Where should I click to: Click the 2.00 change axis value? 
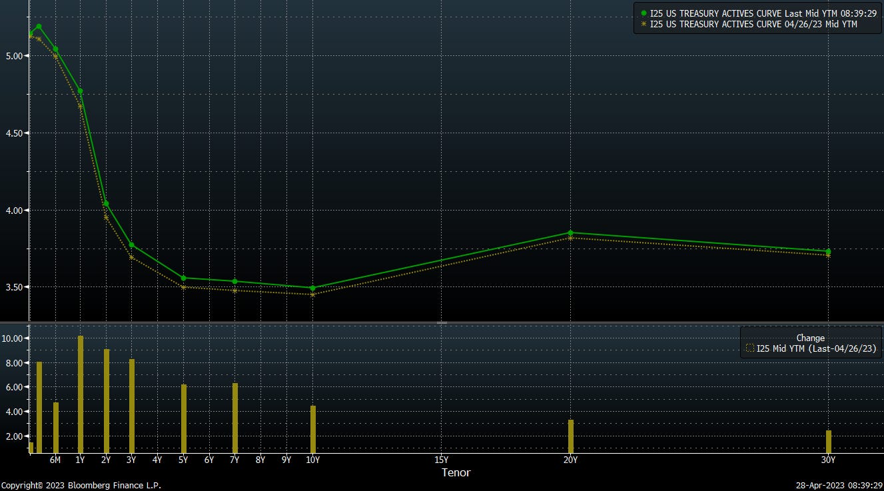(x=15, y=436)
